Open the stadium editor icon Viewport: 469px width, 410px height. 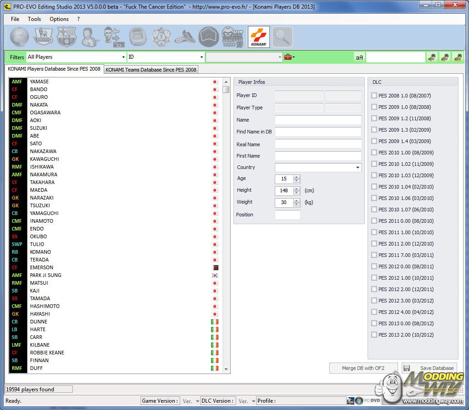(138, 37)
